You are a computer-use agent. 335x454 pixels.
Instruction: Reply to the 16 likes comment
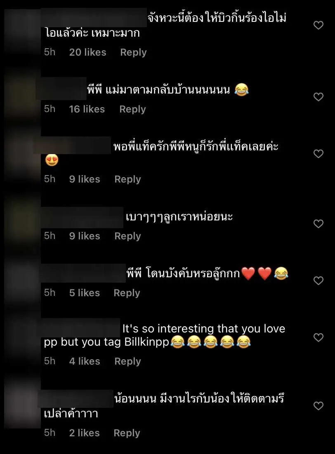[132, 109]
